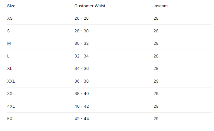Click the inseam value for 5XL
Viewport: 214px width, 131px height.
[x=156, y=119]
